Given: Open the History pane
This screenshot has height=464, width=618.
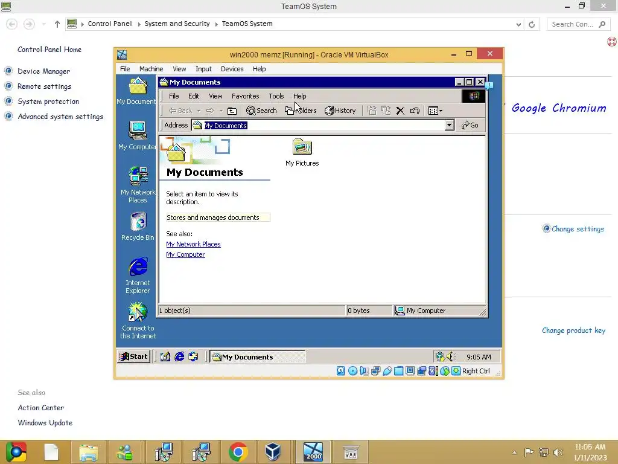Looking at the screenshot, I should 340,111.
